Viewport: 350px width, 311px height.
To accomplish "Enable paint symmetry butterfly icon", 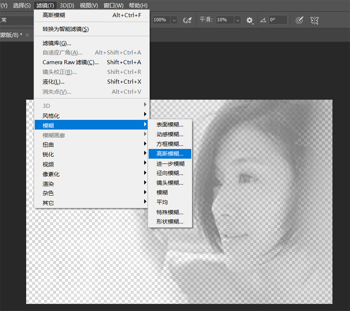I will point(314,20).
